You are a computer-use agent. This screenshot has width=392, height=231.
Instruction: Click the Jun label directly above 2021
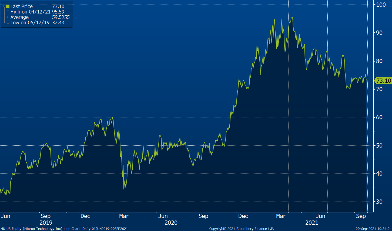point(321,216)
